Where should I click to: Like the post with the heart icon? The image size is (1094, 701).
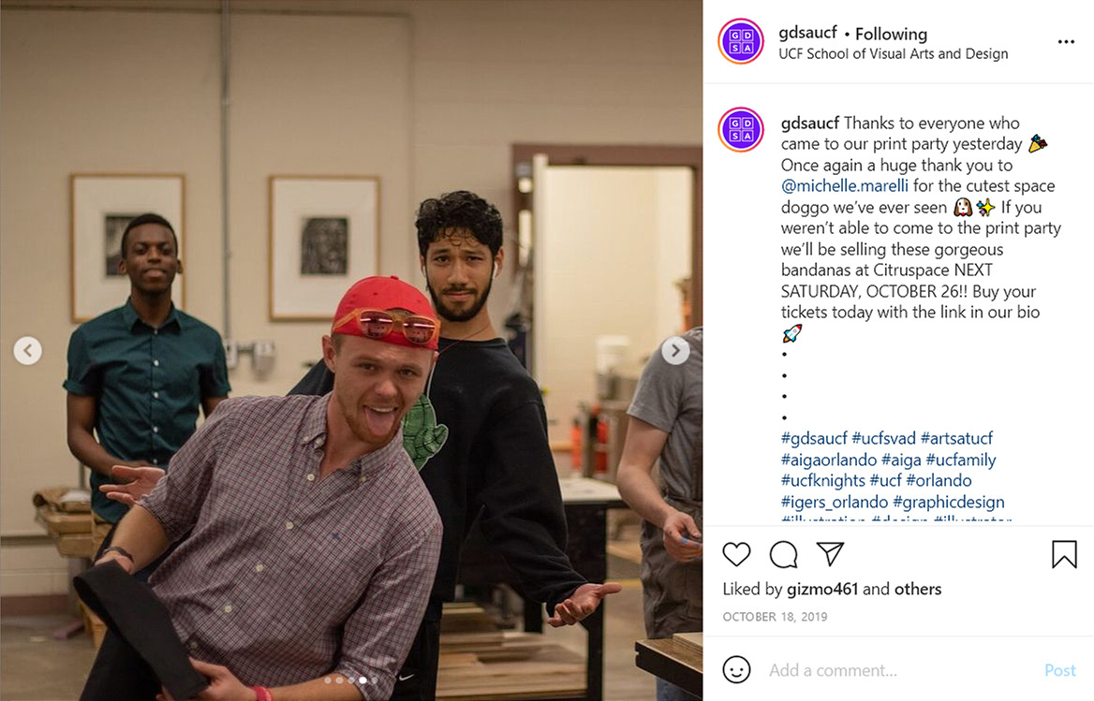[736, 554]
